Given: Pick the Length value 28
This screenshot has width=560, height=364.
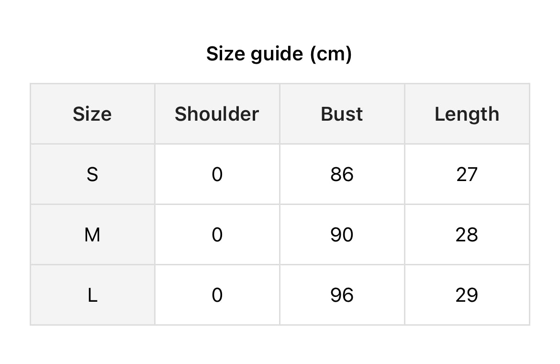Looking at the screenshot, I should [x=467, y=235].
